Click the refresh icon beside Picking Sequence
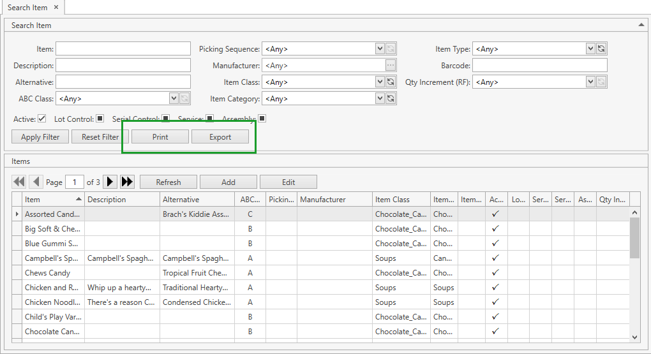 pyautogui.click(x=391, y=49)
